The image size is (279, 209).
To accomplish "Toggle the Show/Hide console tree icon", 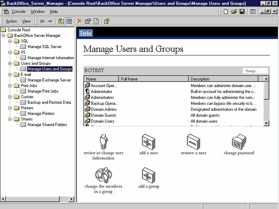I will point(69,21).
